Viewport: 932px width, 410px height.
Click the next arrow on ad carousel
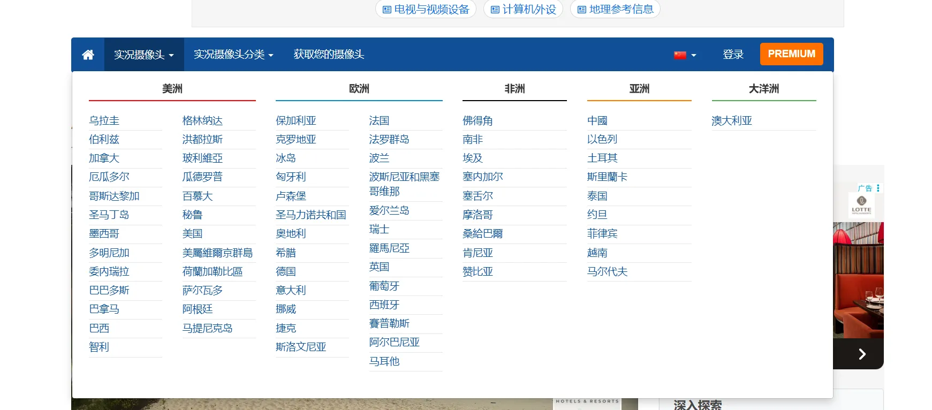[x=862, y=354]
